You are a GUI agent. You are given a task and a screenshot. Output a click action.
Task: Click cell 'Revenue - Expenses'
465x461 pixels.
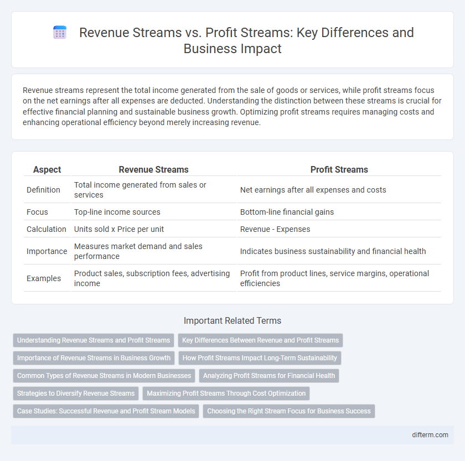point(339,229)
